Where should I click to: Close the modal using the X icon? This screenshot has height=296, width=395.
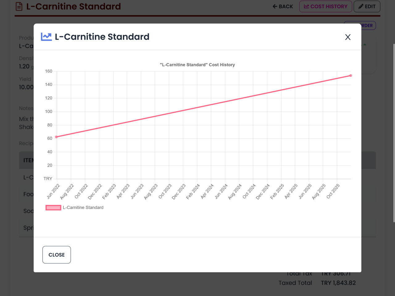pyautogui.click(x=348, y=37)
